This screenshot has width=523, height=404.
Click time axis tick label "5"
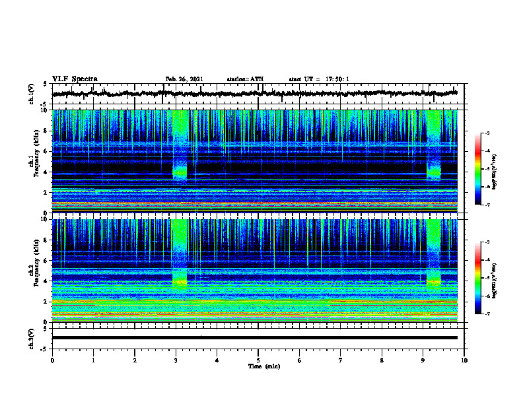258,360
